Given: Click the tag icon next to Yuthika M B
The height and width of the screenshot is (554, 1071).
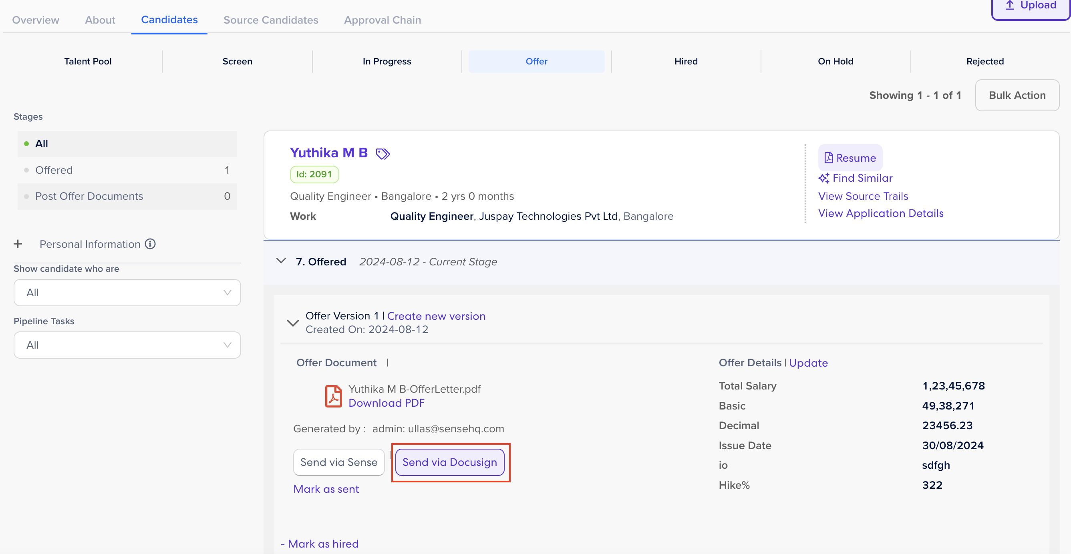Looking at the screenshot, I should pyautogui.click(x=384, y=153).
